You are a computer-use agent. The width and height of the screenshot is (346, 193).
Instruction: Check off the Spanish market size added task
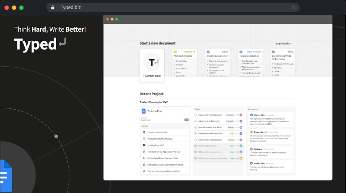click(196, 127)
